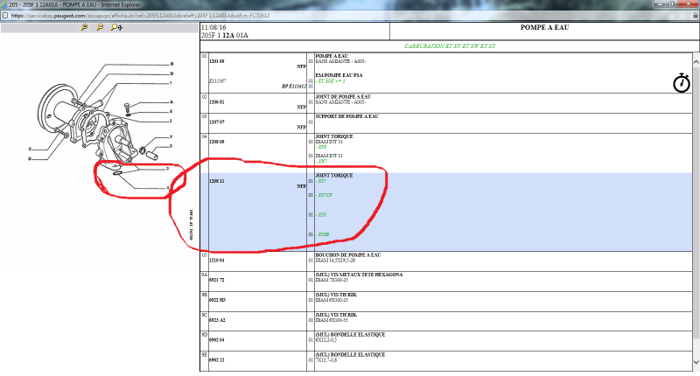Click part number 1208 09
This screenshot has height=376, width=700.
(217, 142)
